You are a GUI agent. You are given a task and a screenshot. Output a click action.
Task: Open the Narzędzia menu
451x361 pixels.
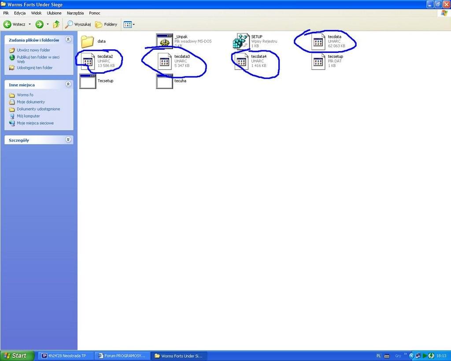(75, 13)
